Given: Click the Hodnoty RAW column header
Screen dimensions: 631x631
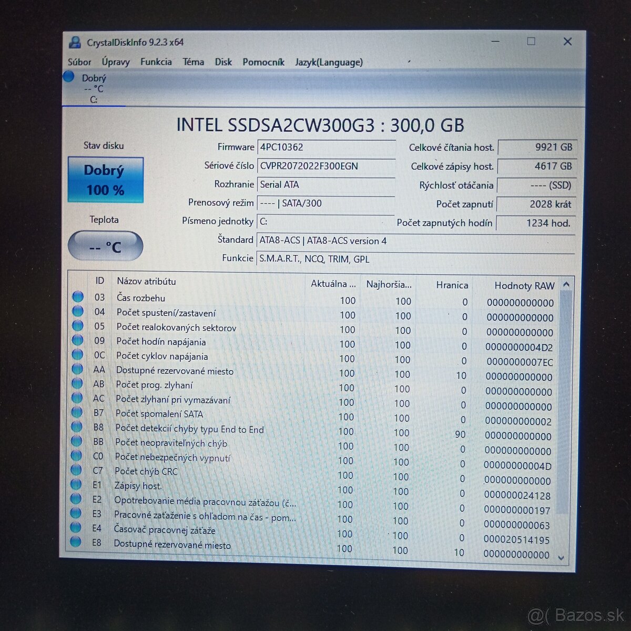Looking at the screenshot, I should point(524,286).
